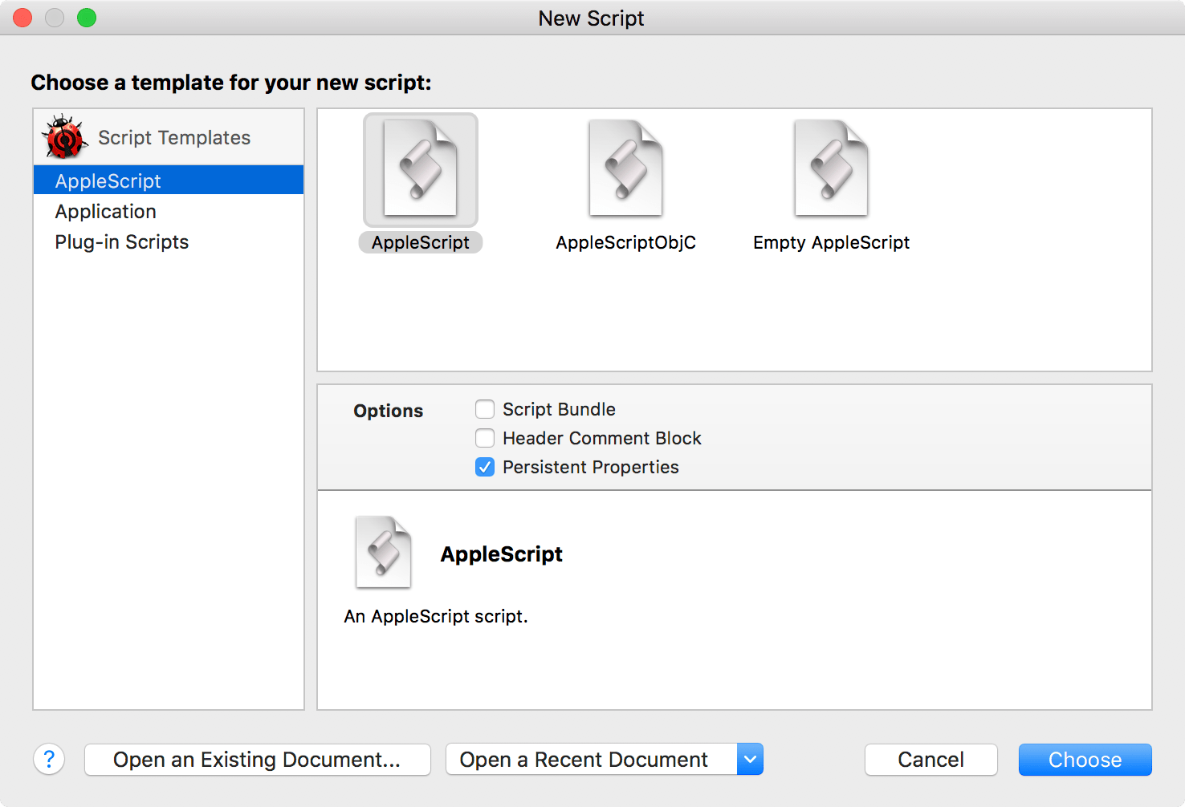Open help with the question mark button
The image size is (1185, 807).
(x=49, y=759)
